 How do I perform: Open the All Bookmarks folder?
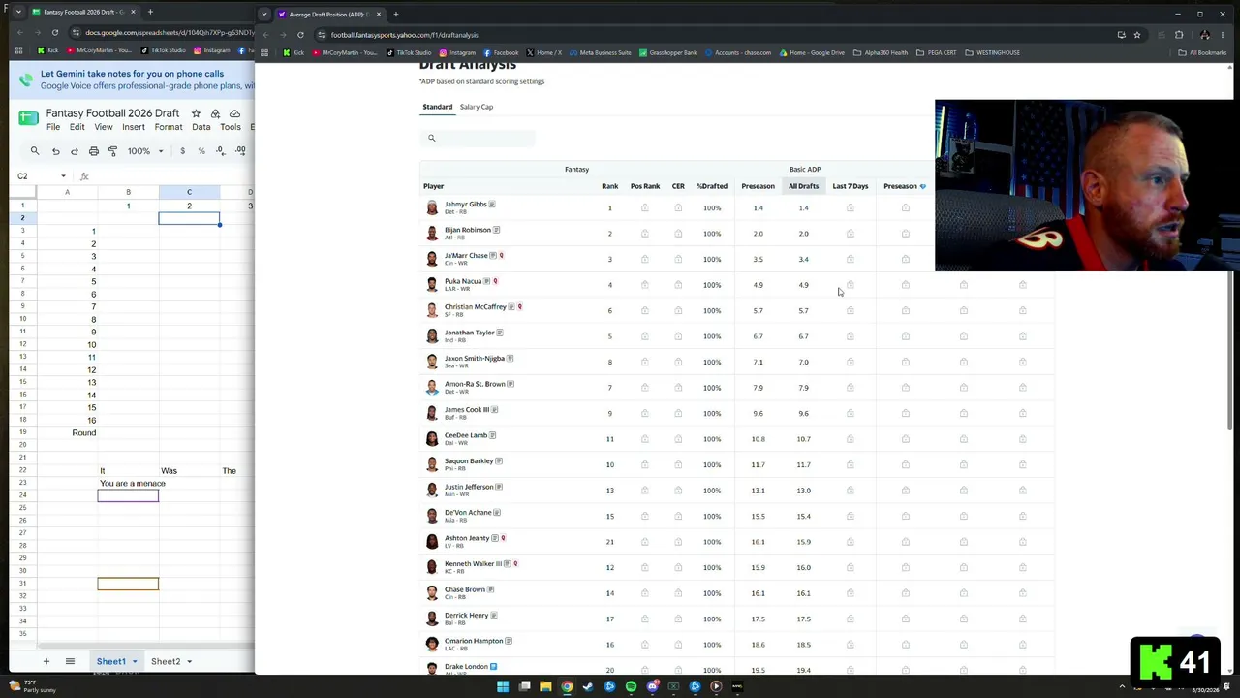coord(1202,52)
